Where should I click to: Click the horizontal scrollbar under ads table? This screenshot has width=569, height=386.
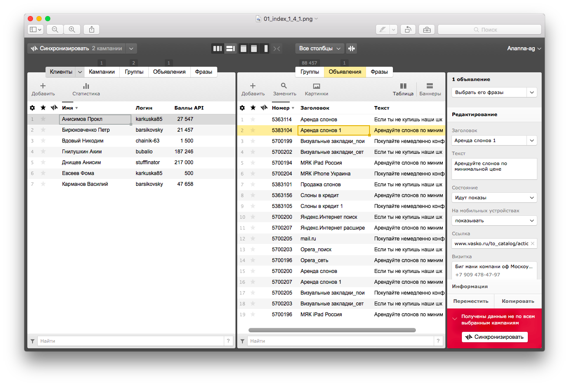(x=332, y=330)
